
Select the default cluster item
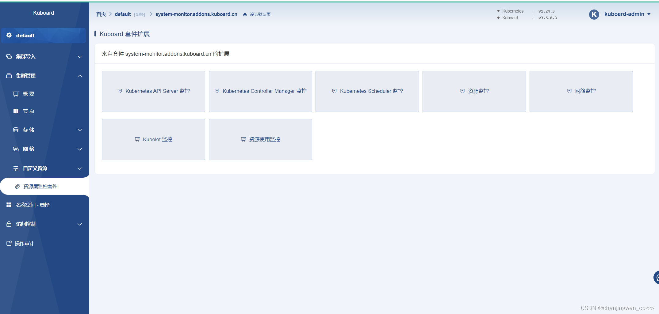coord(44,36)
